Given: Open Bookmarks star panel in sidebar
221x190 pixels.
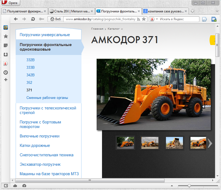Looking at the screenshot, I should pos(6,36).
